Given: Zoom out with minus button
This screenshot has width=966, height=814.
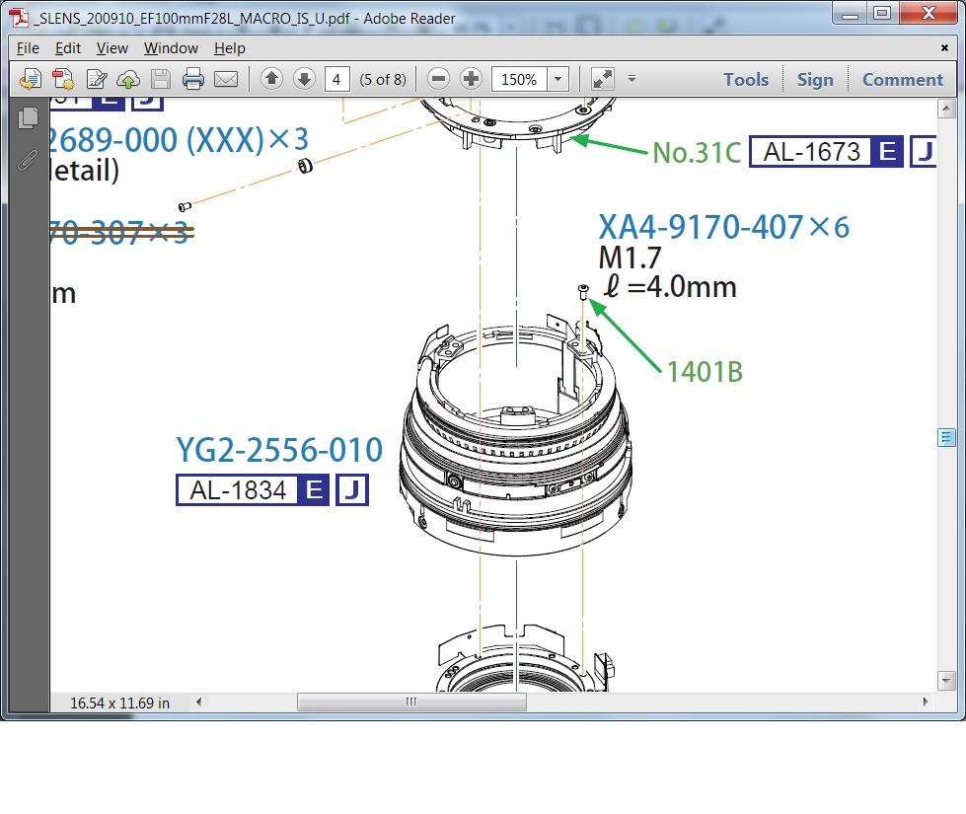Looking at the screenshot, I should [439, 79].
